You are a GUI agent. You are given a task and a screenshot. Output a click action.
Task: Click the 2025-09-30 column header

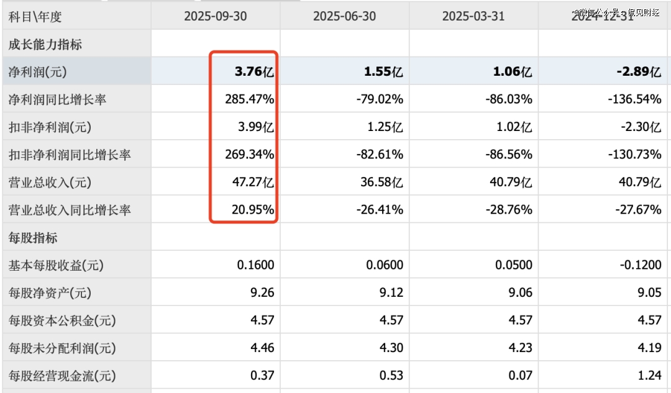pyautogui.click(x=215, y=16)
